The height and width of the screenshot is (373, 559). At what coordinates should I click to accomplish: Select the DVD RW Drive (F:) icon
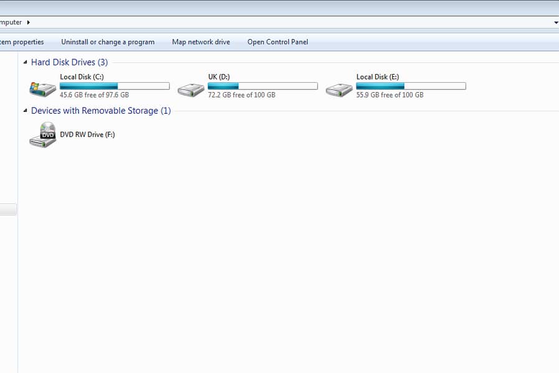(x=42, y=135)
